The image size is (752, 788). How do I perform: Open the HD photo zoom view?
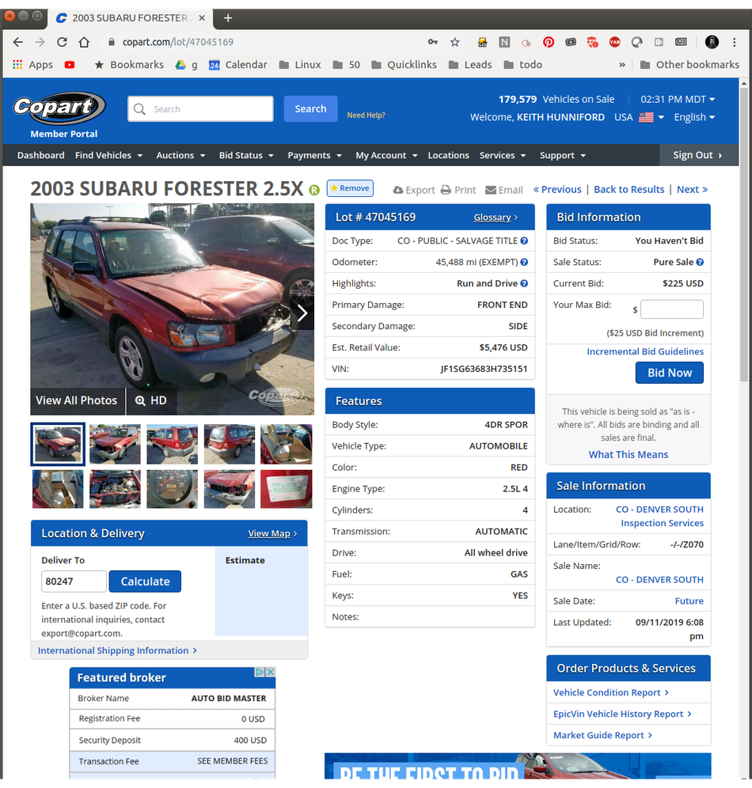151,400
